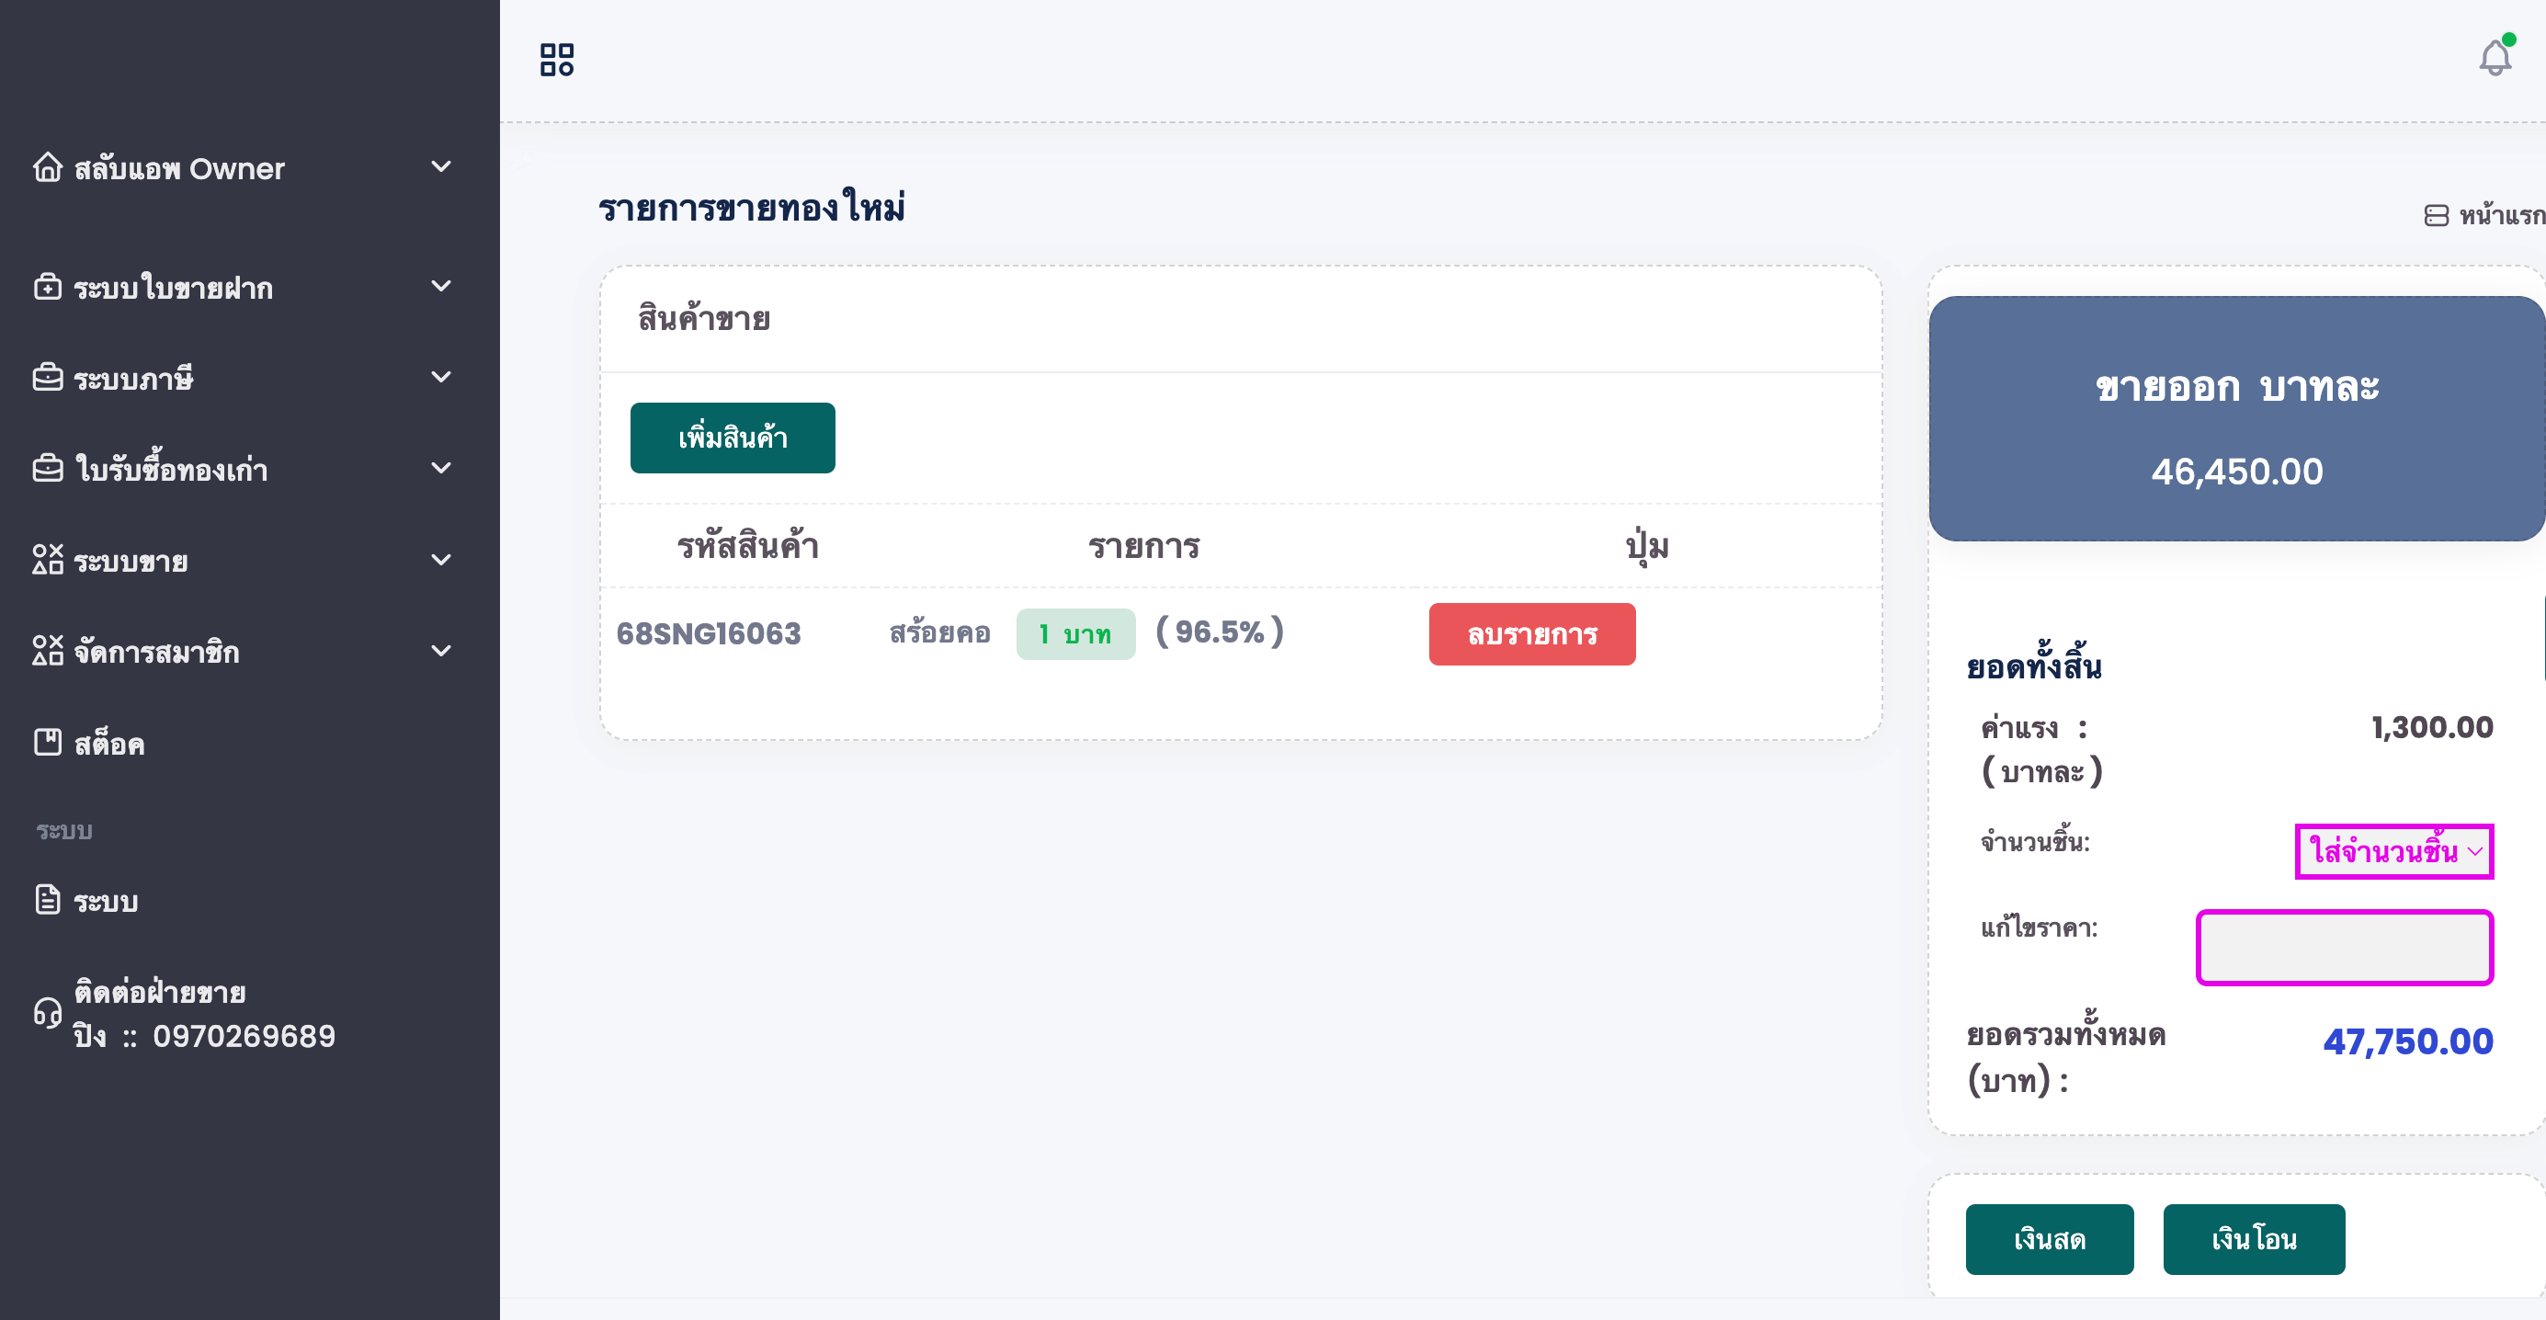This screenshot has height=1320, width=2546.
Task: Click the ระบบใบขายฝาก sidebar icon
Action: [48, 288]
